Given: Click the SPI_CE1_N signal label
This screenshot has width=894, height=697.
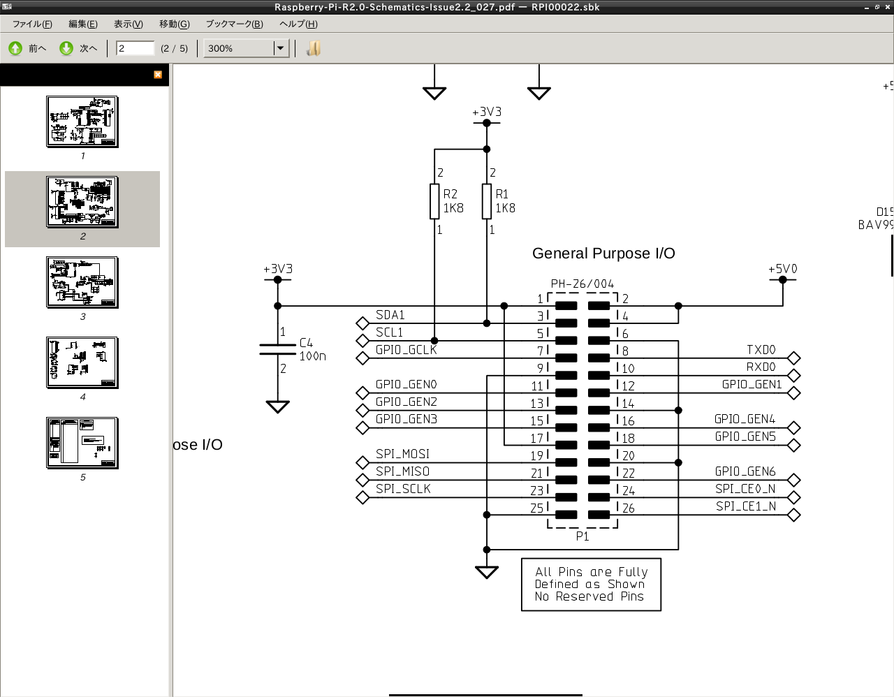Looking at the screenshot, I should pyautogui.click(x=746, y=506).
